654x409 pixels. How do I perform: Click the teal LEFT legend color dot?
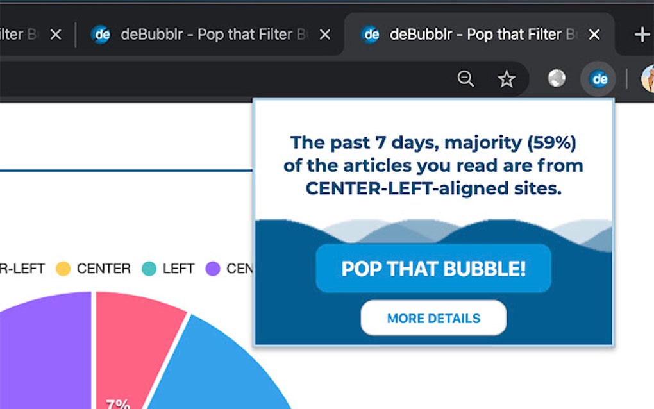(x=149, y=269)
